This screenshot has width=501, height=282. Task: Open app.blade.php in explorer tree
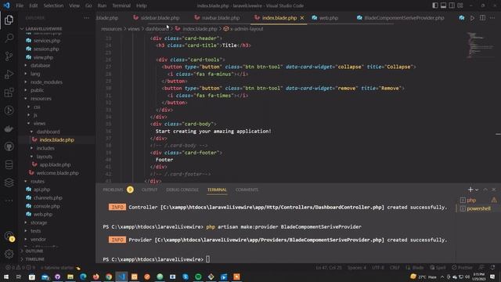click(55, 164)
